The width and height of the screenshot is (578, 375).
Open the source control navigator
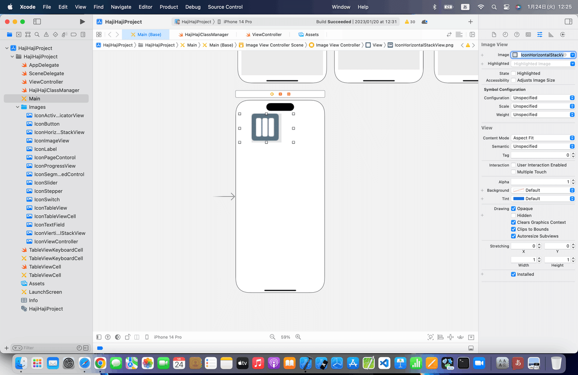(x=19, y=35)
